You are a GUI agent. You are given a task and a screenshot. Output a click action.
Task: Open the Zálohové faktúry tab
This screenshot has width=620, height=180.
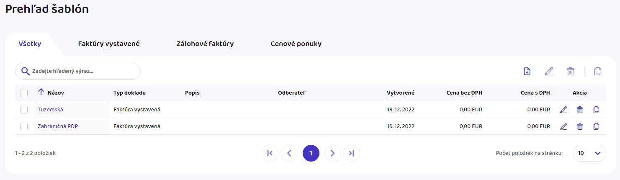[x=205, y=44]
